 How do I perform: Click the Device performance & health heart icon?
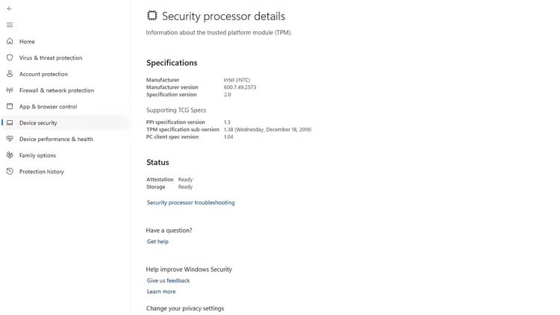coord(10,139)
